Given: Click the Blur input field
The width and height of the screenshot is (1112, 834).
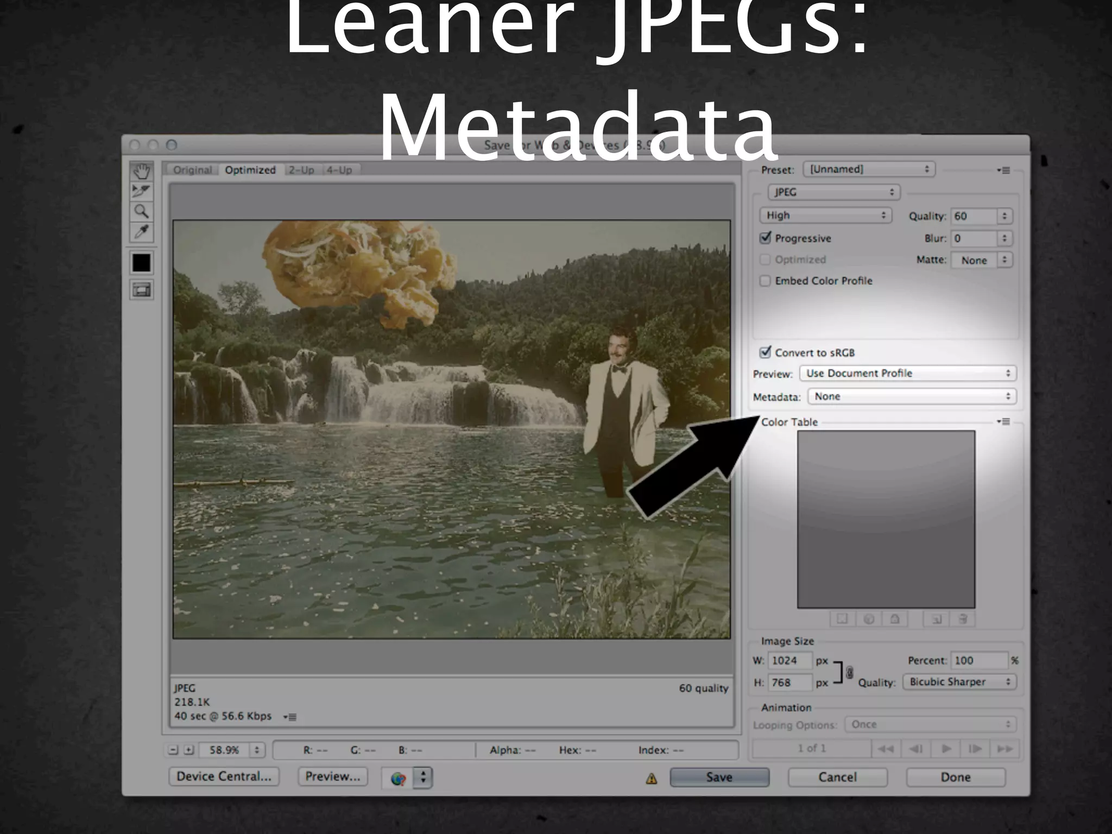Looking at the screenshot, I should click(x=974, y=238).
